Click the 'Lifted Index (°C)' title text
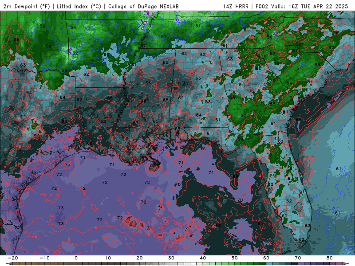Image resolution: width=355 pixels, height=266 pixels. point(79,7)
